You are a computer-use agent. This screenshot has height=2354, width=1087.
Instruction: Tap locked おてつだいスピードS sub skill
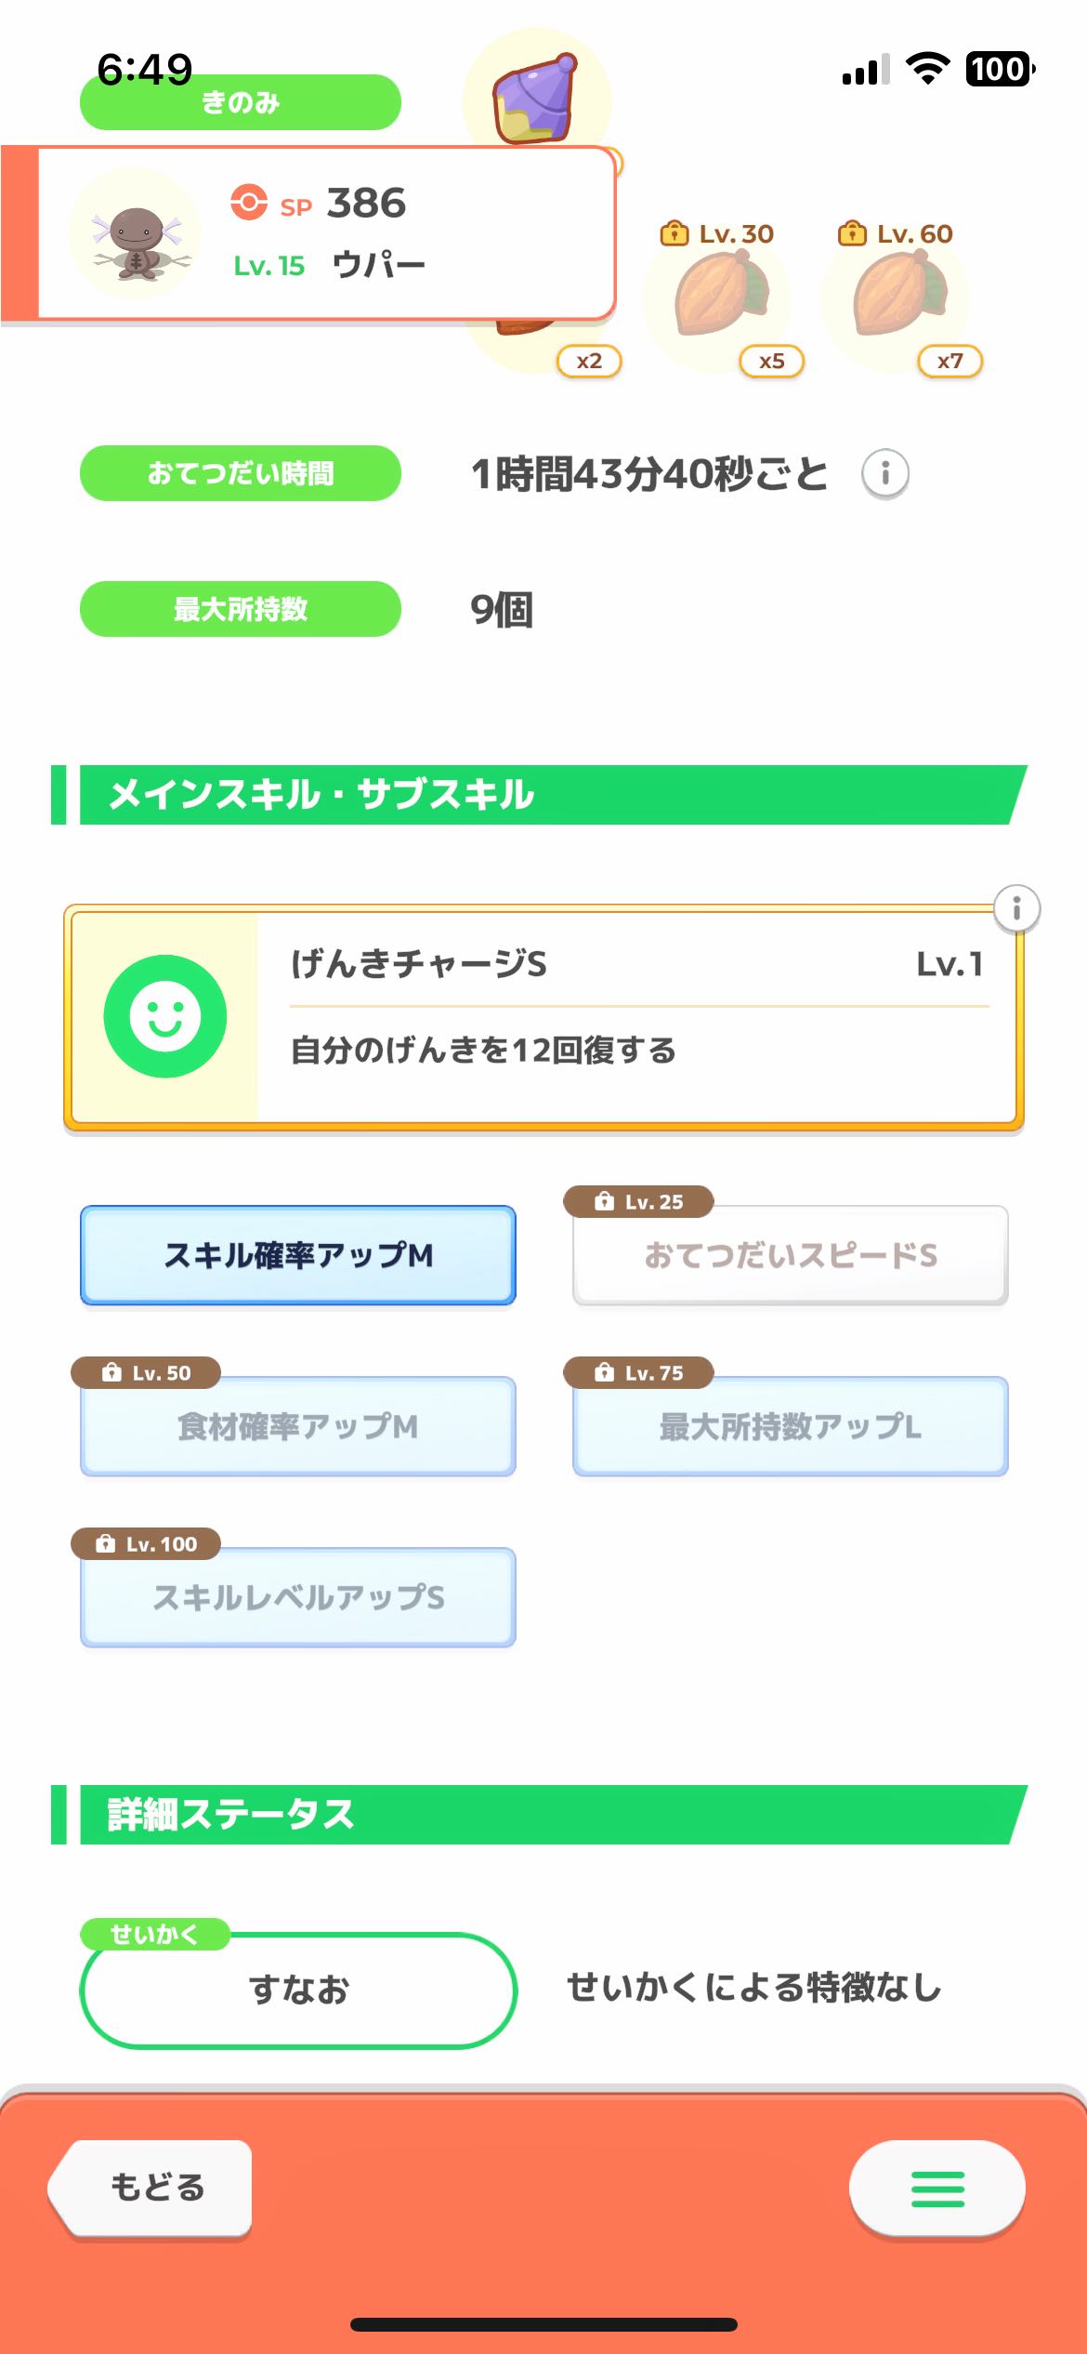791,1255
